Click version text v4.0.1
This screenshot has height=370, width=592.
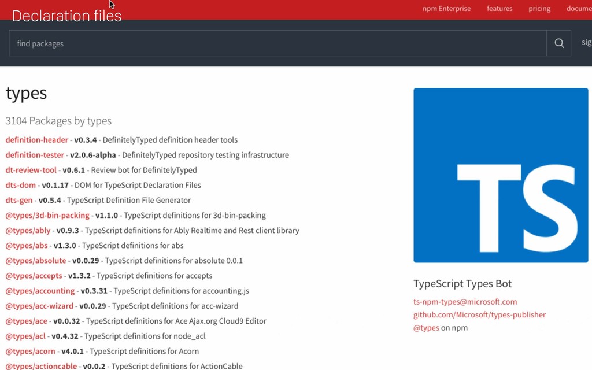[72, 351]
